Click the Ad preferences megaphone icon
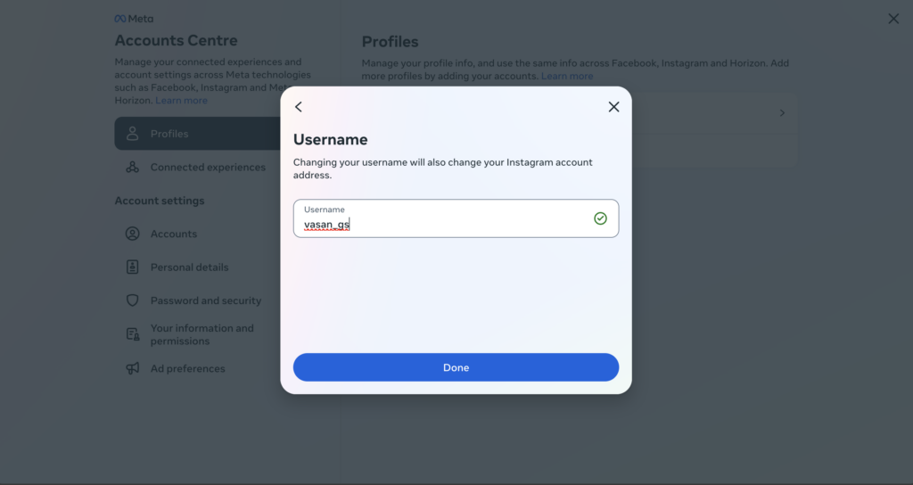 [132, 368]
